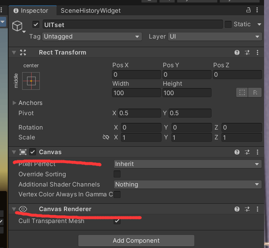Enable Override Sorting checkbox
The height and width of the screenshot is (248, 269).
coord(117,174)
